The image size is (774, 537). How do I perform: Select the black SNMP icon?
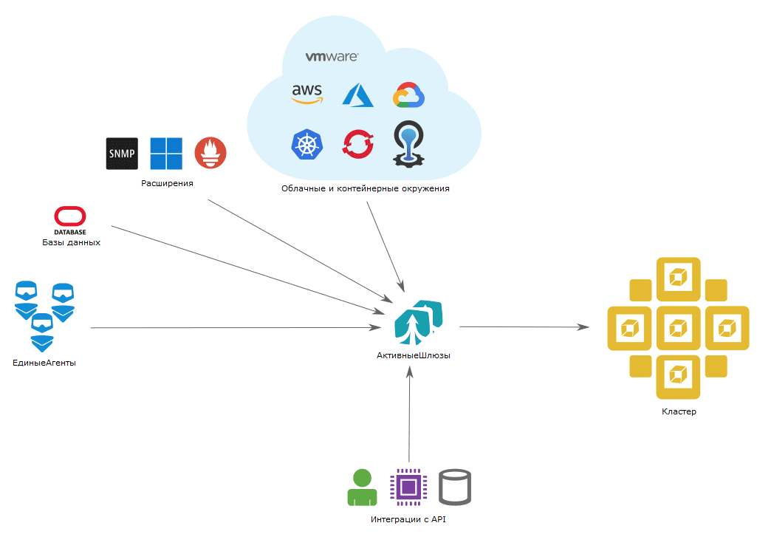tap(122, 154)
